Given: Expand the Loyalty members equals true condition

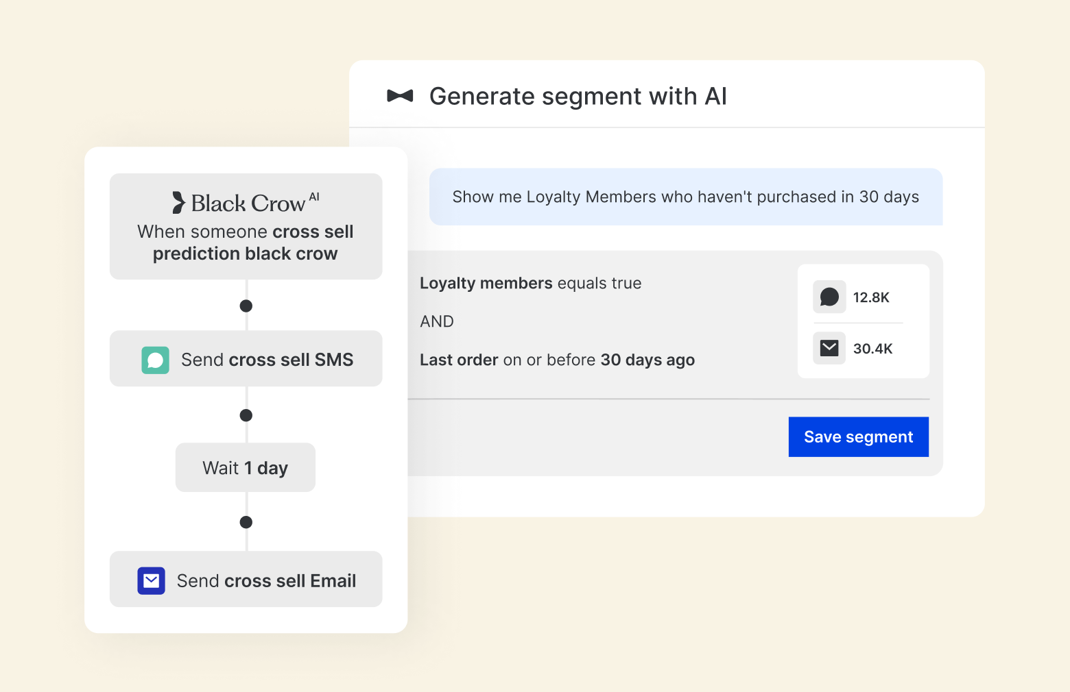Looking at the screenshot, I should click(x=531, y=283).
